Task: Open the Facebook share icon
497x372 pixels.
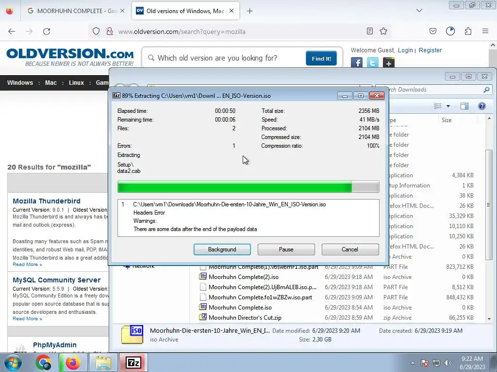Action: pos(357,62)
